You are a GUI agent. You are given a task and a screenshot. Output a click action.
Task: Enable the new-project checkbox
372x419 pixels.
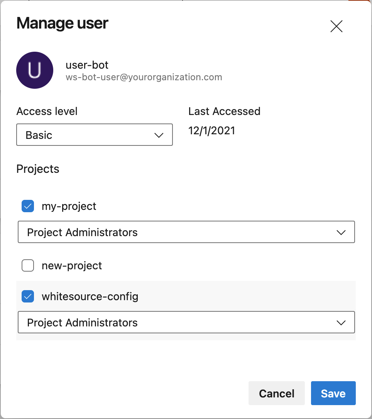(28, 266)
